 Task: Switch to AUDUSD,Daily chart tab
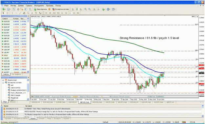[97, 102]
